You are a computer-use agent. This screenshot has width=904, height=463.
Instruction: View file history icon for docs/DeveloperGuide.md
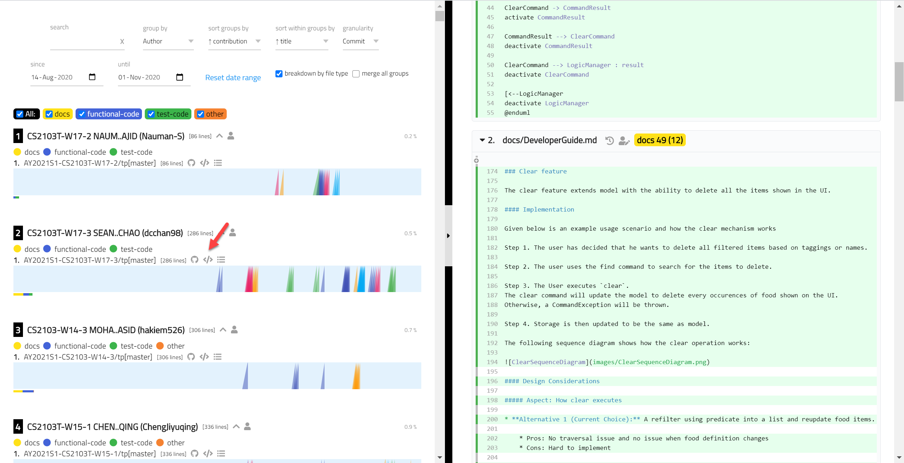609,141
